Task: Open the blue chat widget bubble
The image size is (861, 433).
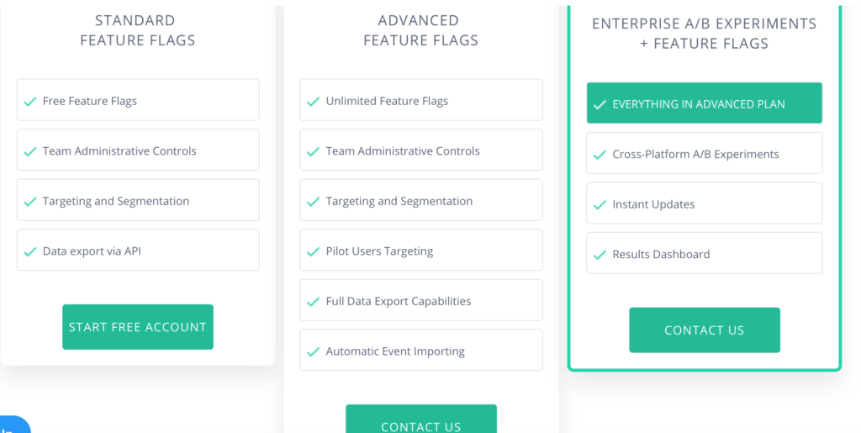Action: coord(12,426)
